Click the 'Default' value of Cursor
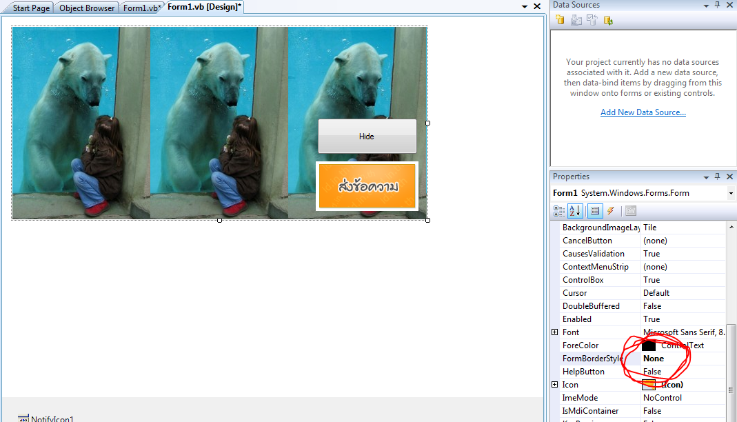737x422 pixels. (656, 293)
